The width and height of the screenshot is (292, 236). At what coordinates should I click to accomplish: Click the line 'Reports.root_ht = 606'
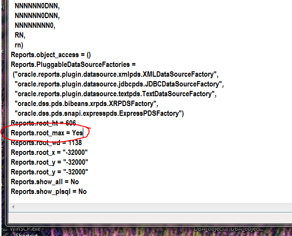44,123
